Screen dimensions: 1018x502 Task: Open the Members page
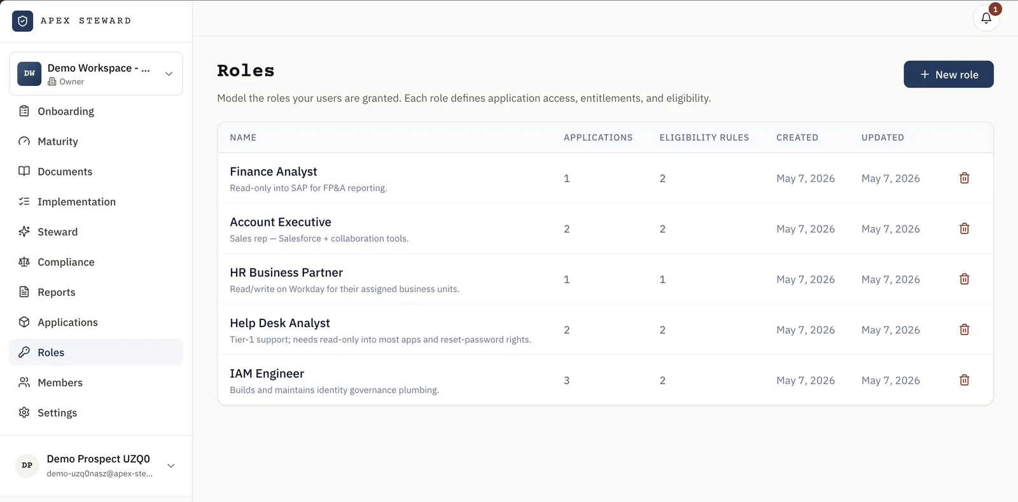[96, 382]
